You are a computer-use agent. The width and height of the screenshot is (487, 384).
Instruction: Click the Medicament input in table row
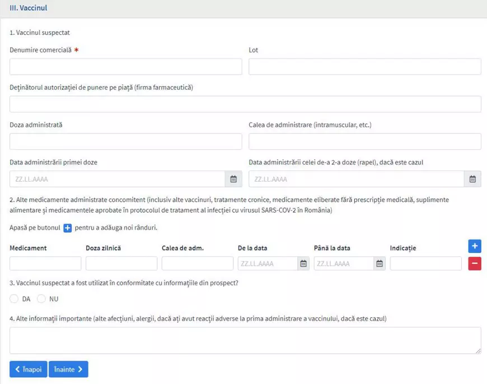coord(45,263)
